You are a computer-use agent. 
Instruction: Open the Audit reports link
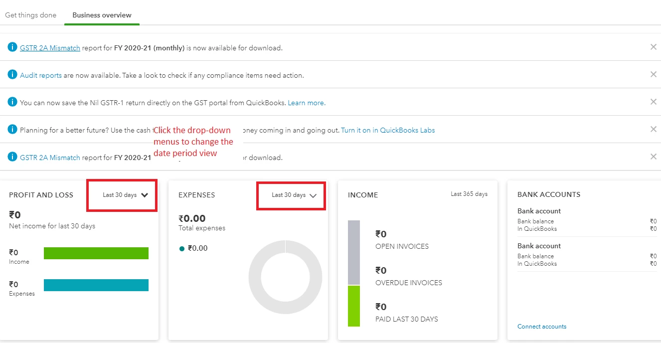(41, 75)
